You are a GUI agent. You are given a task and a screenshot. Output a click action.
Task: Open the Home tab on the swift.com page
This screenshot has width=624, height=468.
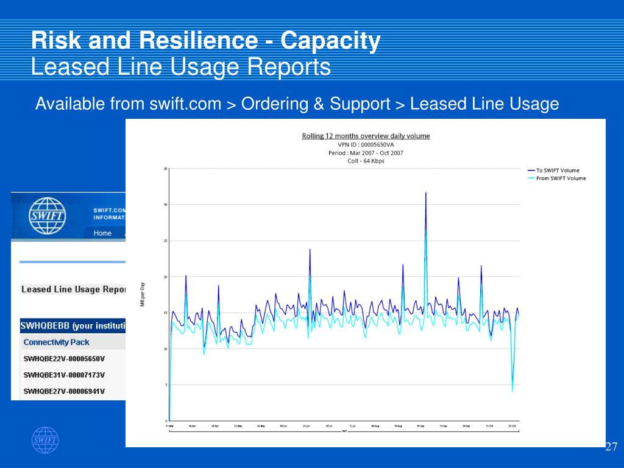click(102, 233)
